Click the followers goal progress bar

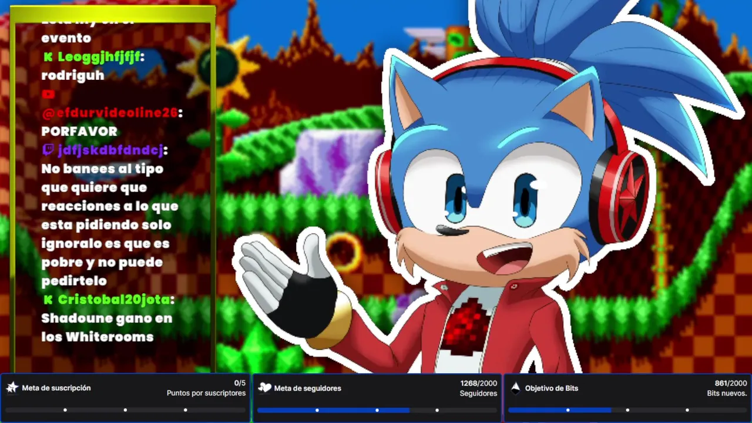coord(377,410)
